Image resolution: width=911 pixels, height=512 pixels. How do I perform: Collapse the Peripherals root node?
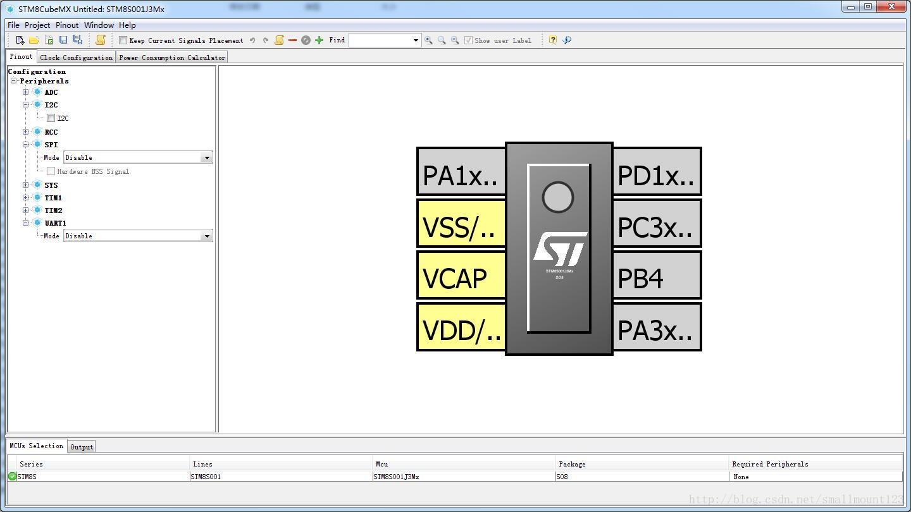point(13,81)
